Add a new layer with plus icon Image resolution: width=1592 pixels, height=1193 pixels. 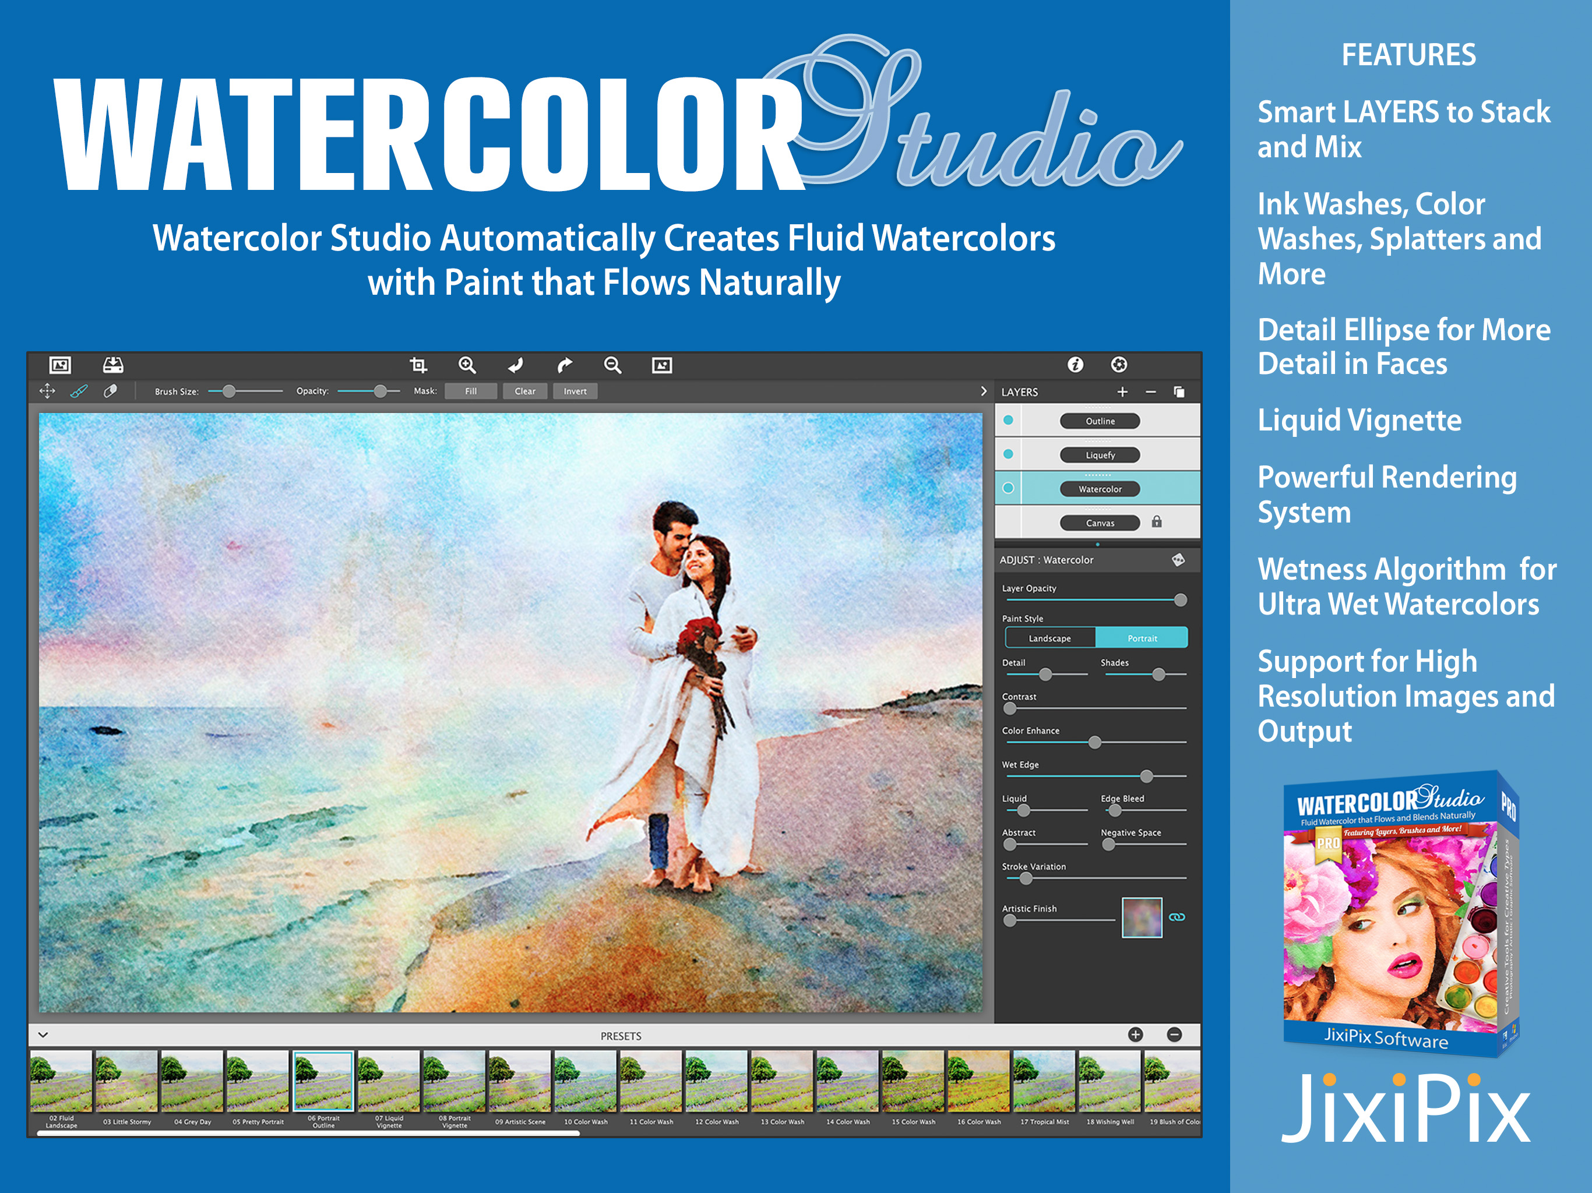tap(1122, 391)
